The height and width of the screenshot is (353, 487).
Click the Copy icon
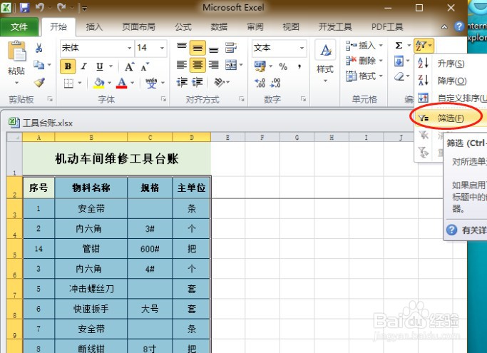pos(39,65)
